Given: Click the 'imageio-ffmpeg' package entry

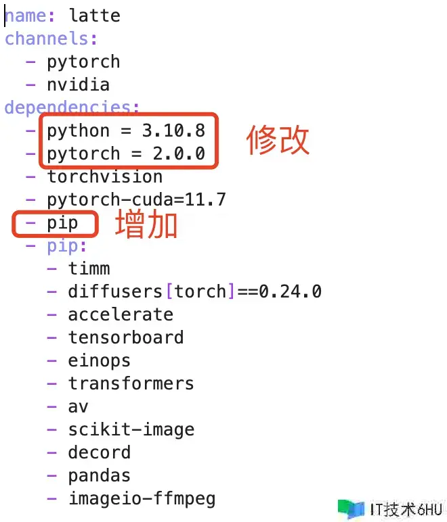Looking at the screenshot, I should (x=142, y=499).
